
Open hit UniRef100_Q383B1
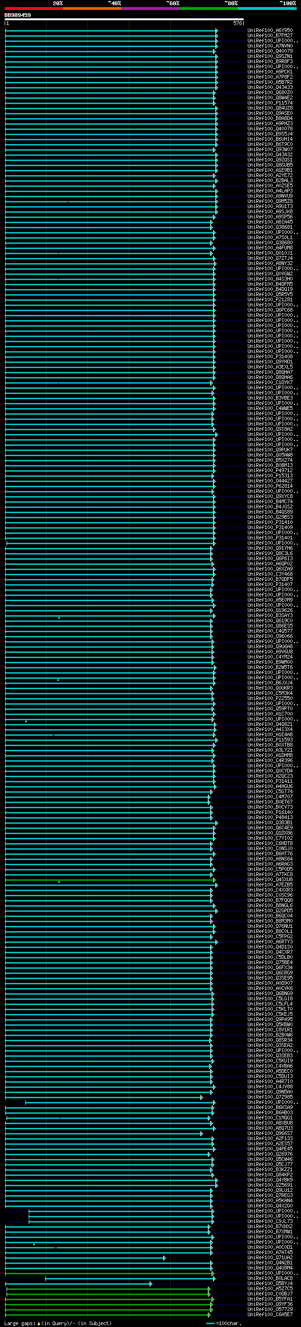[270, 823]
